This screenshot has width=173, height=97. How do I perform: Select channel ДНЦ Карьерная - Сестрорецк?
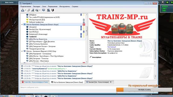[x=40, y=54]
